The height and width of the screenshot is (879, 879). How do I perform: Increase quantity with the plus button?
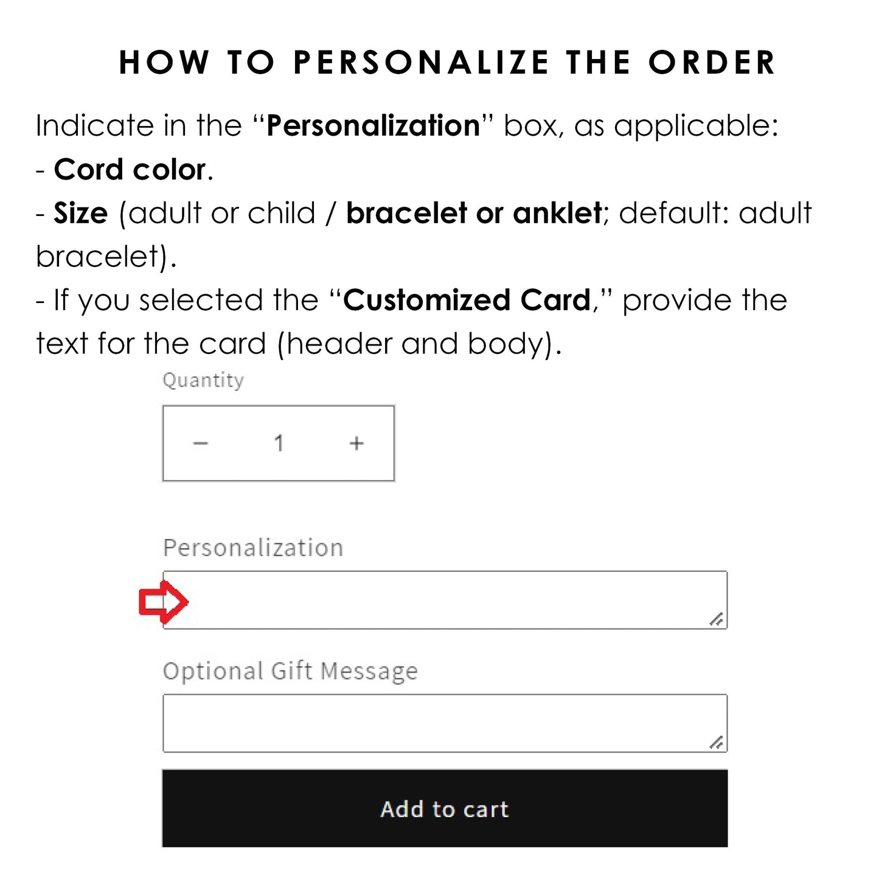coord(356,443)
